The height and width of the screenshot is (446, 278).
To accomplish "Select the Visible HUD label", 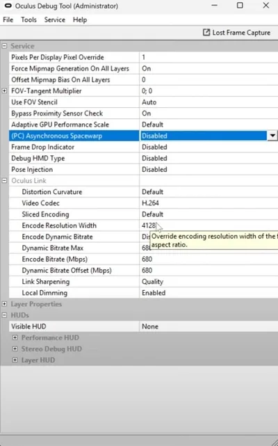I will tap(28, 326).
